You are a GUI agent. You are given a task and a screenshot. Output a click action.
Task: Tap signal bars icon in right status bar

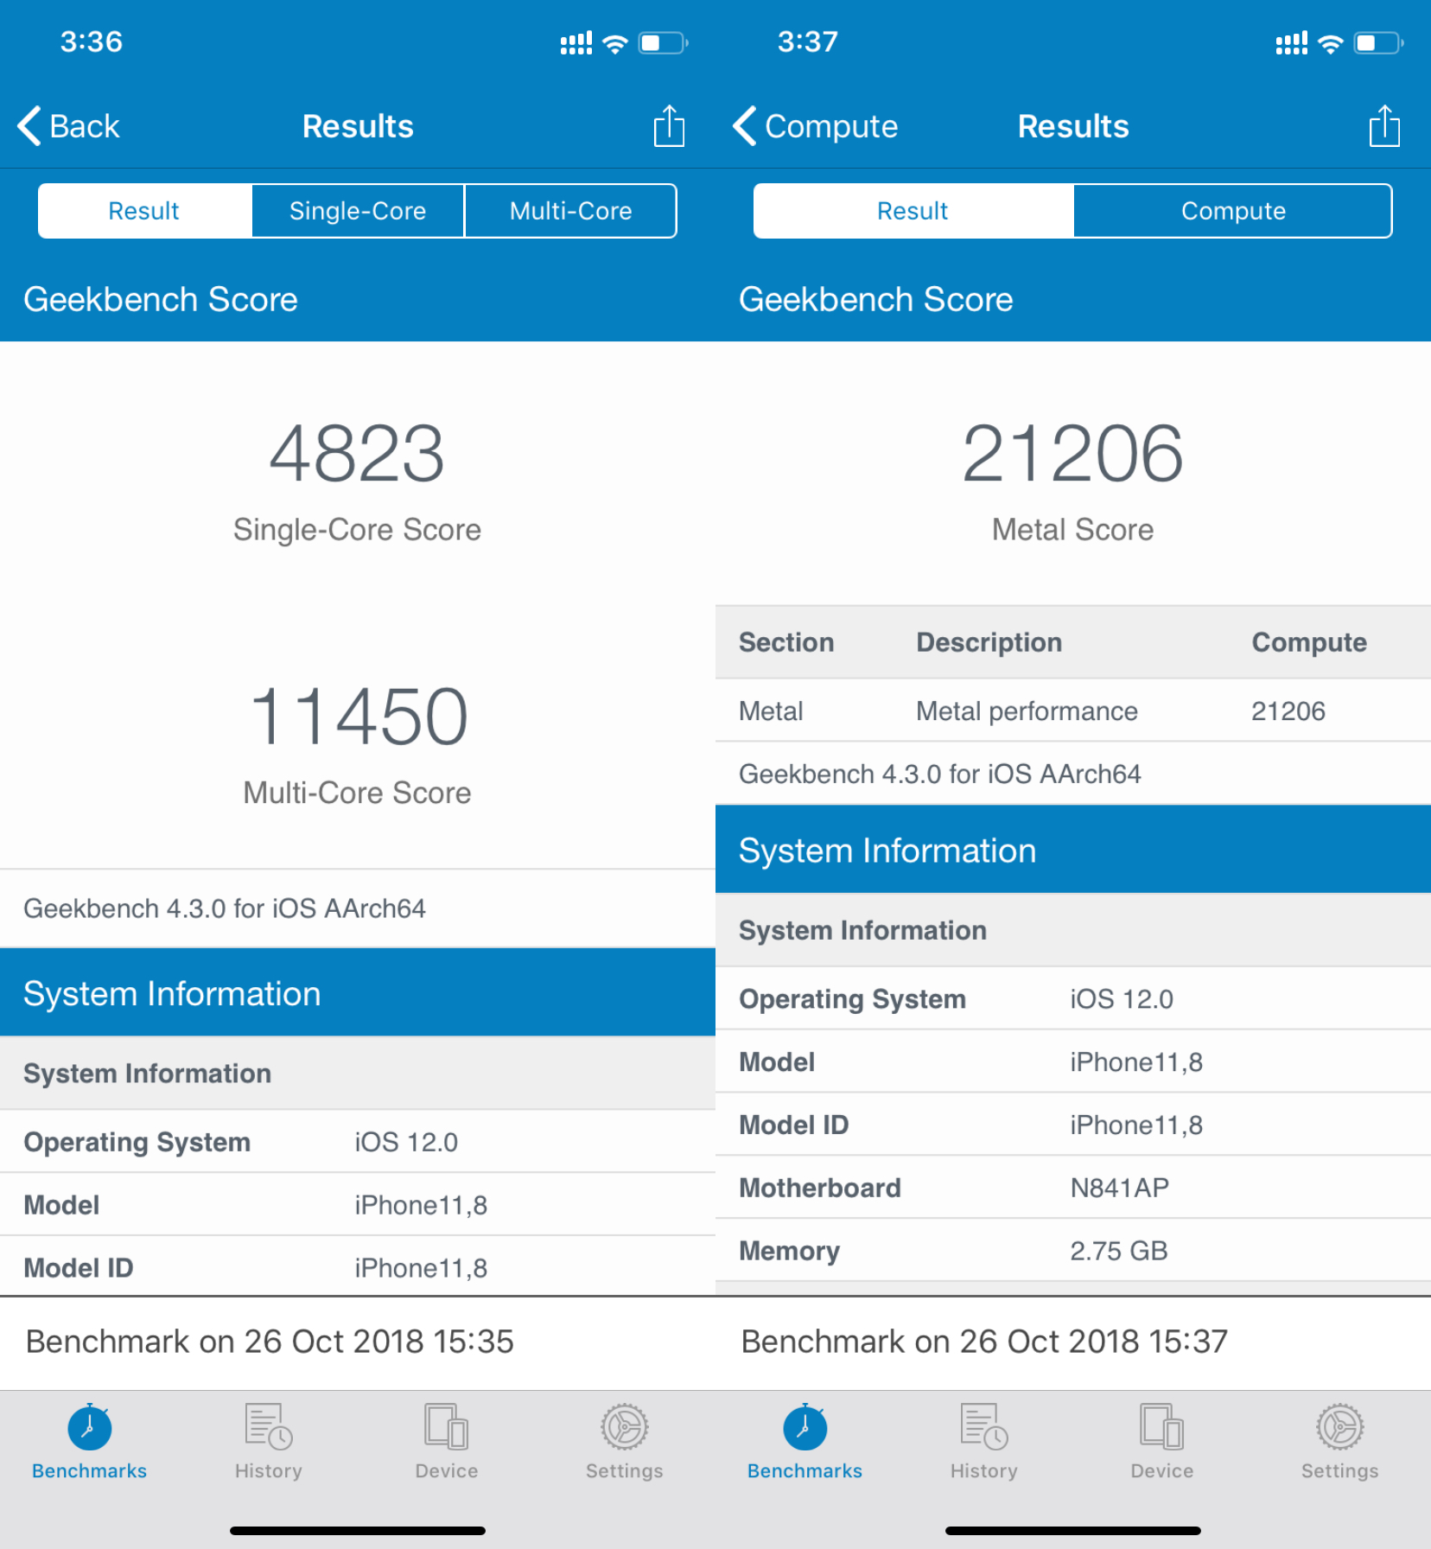1292,43
